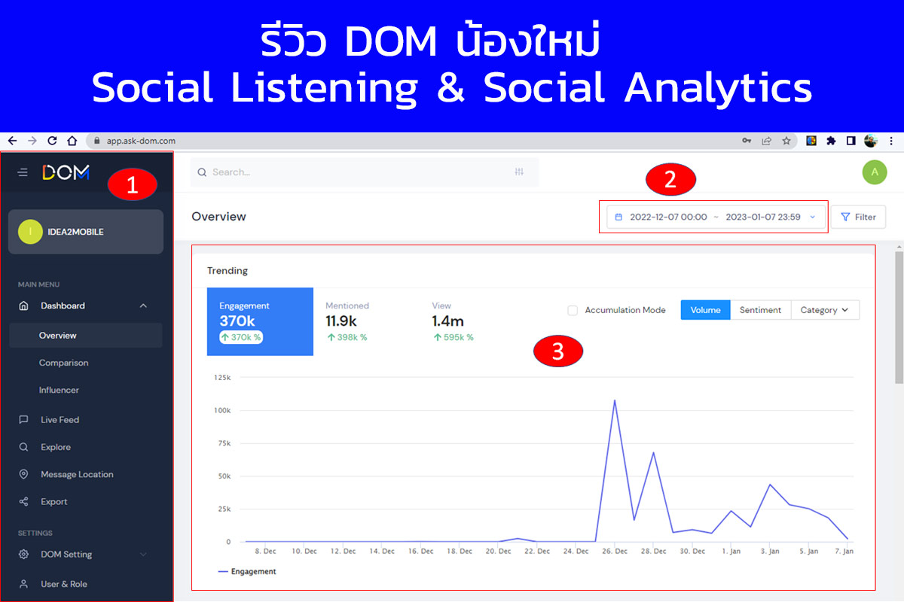
Task: Open the browser extensions puzzle icon
Action: pyautogui.click(x=831, y=141)
